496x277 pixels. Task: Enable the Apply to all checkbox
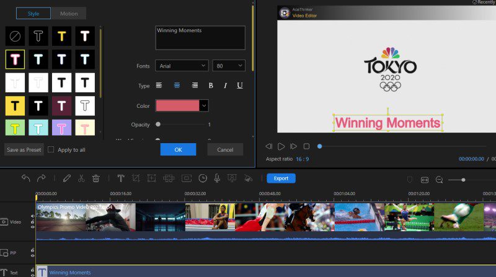[51, 149]
